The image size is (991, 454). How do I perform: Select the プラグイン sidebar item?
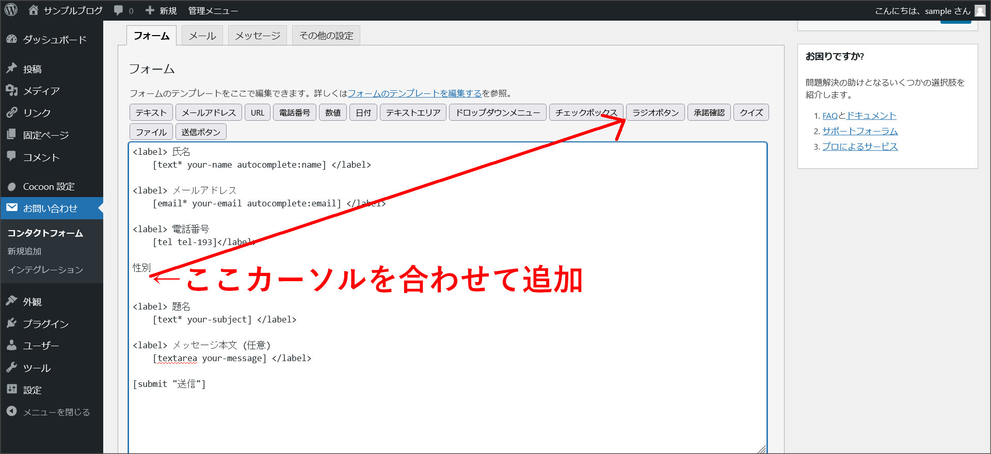click(x=45, y=324)
